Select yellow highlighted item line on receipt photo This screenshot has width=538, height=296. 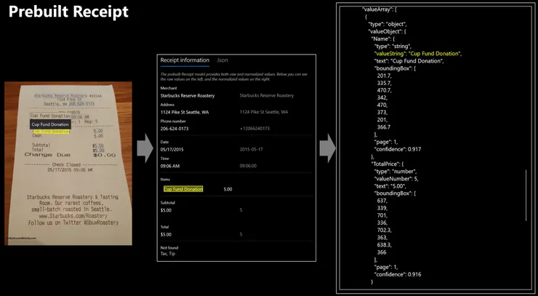pos(51,132)
